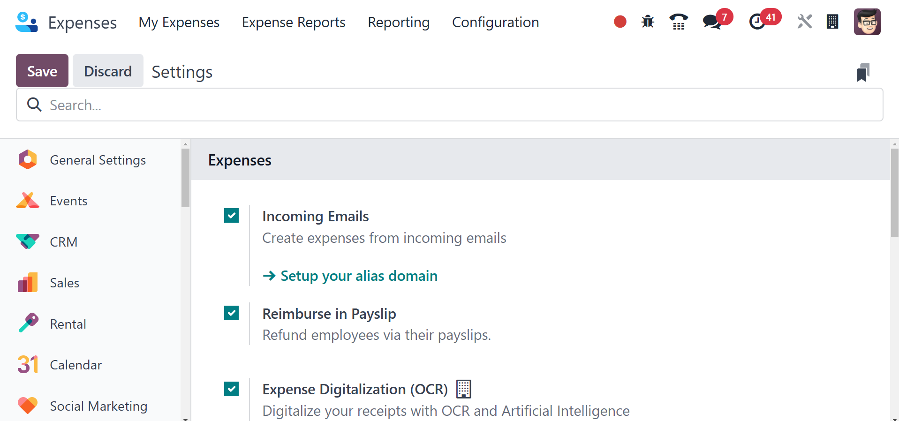
Task: Click the Discard button
Action: coord(108,71)
